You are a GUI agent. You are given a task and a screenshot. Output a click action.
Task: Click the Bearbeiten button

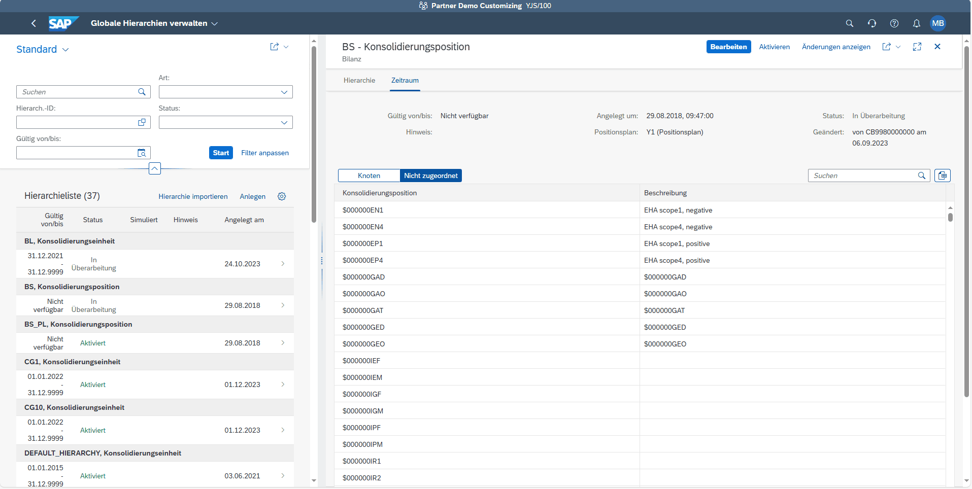coord(728,47)
